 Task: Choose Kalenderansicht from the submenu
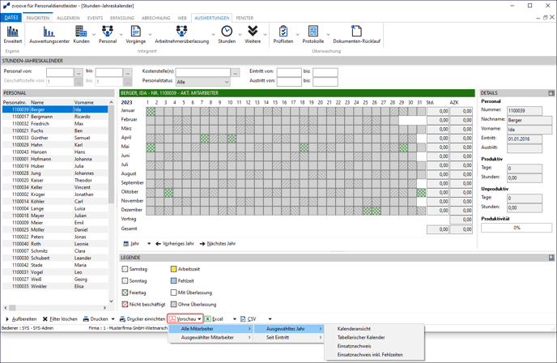click(x=374, y=329)
